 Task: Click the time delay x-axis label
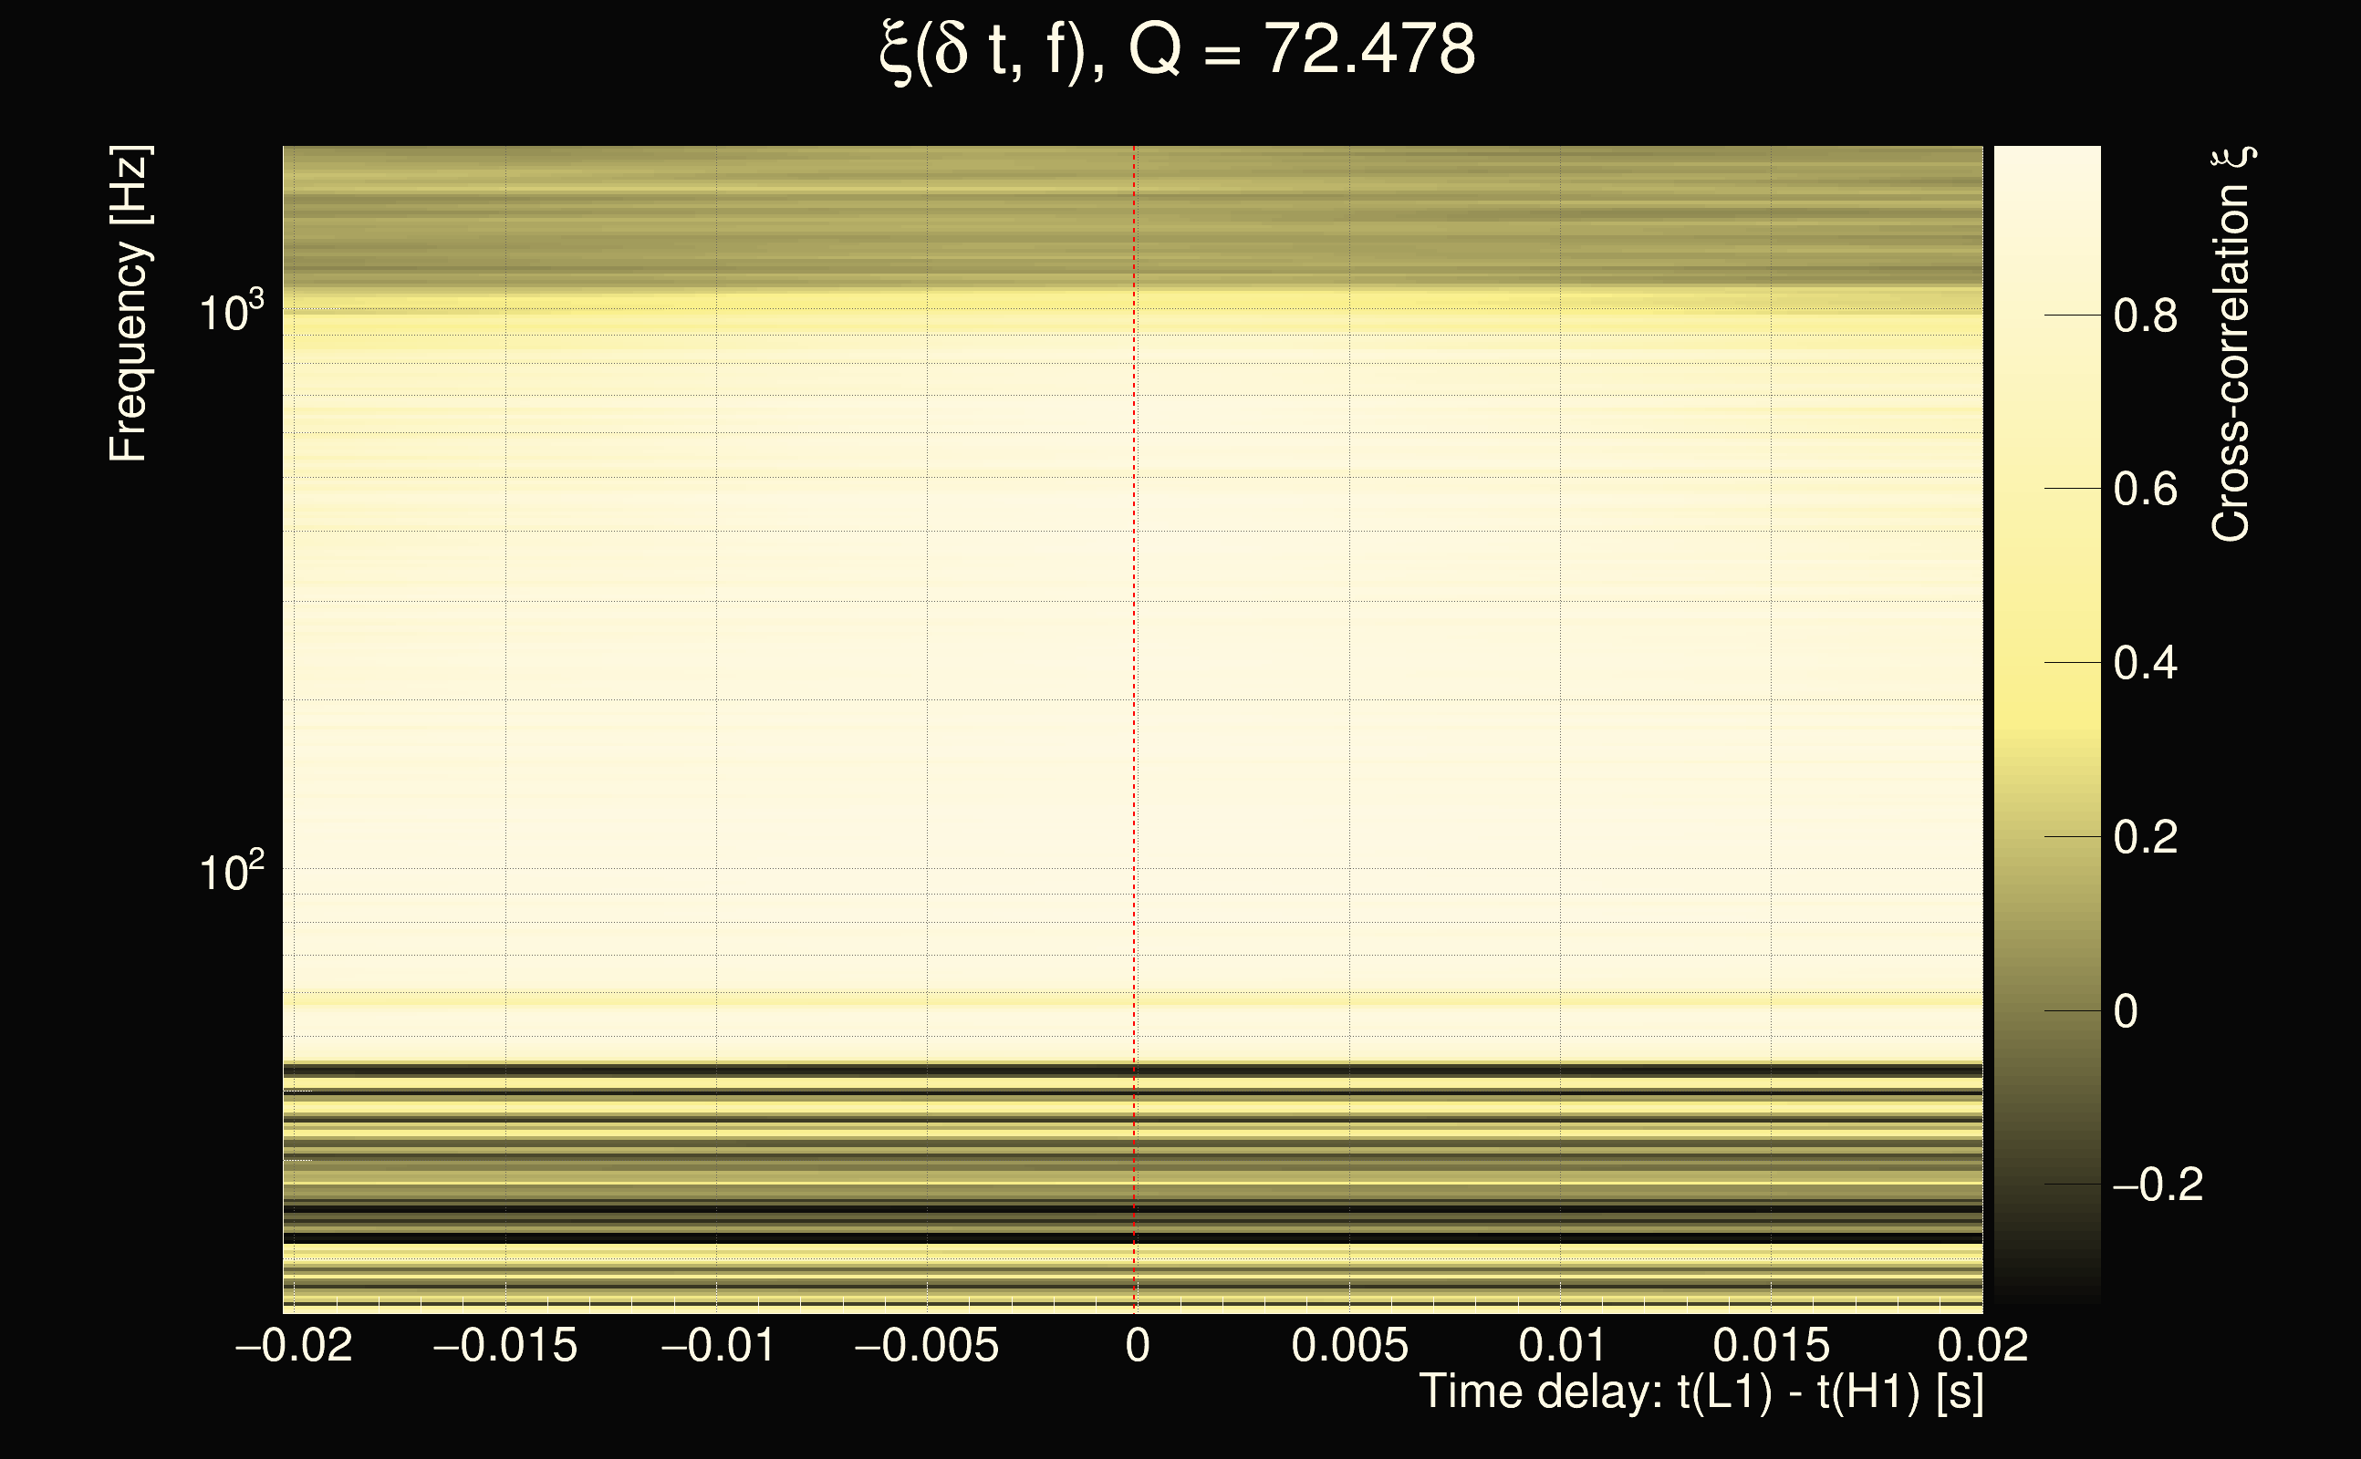pos(1701,1392)
